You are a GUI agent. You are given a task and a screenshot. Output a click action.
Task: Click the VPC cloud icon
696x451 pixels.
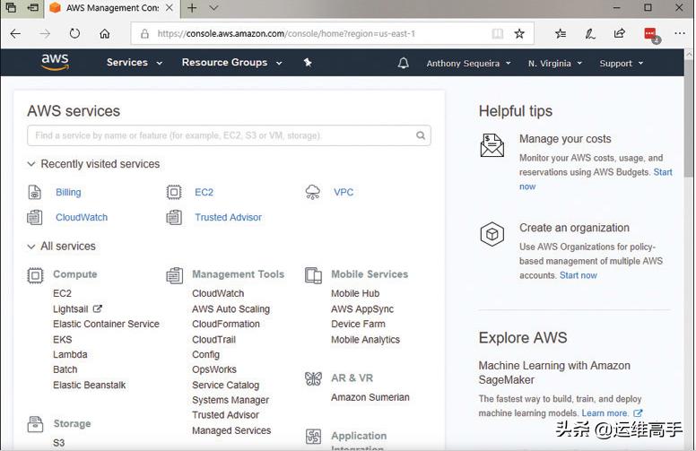tap(313, 192)
